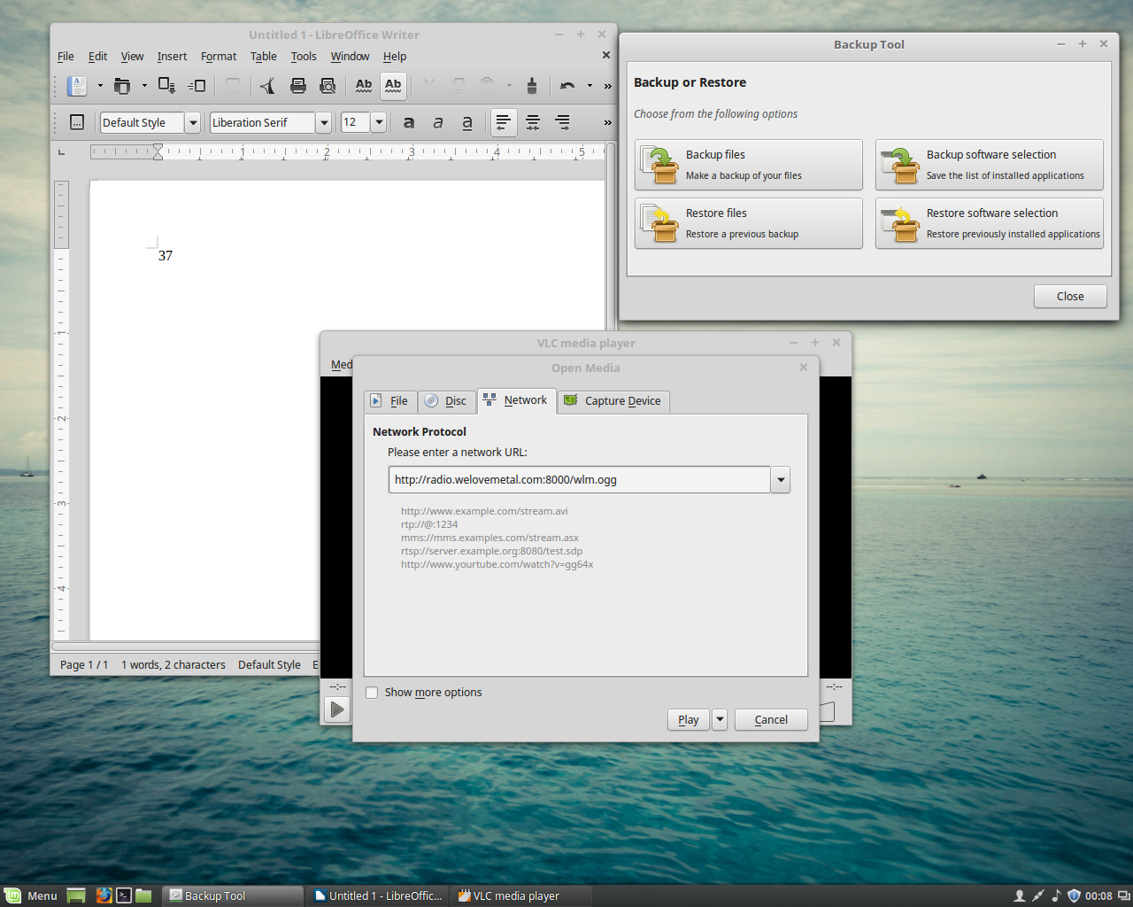1133x907 pixels.
Task: Click the network URL input field
Action: tap(580, 480)
